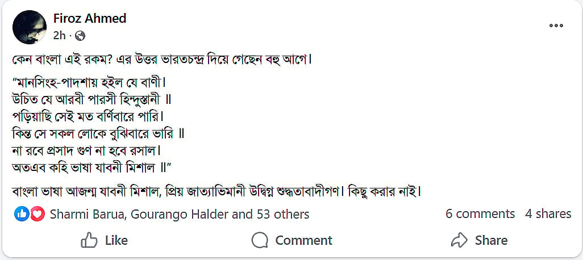Screen dimensions: 583x260
Task: View the 4 shares list
Action: click(548, 214)
